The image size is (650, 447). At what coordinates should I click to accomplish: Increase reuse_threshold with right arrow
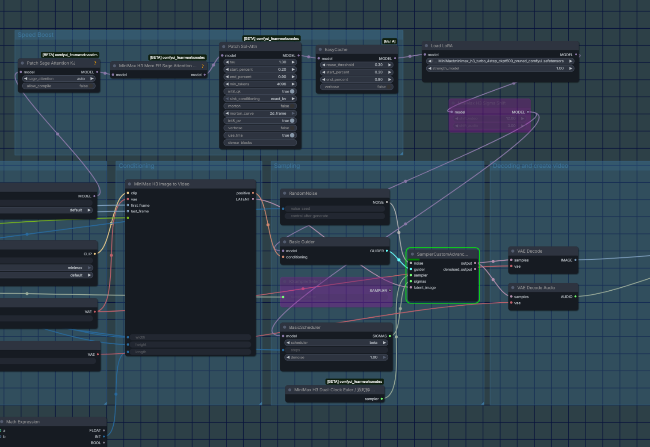pyautogui.click(x=390, y=65)
